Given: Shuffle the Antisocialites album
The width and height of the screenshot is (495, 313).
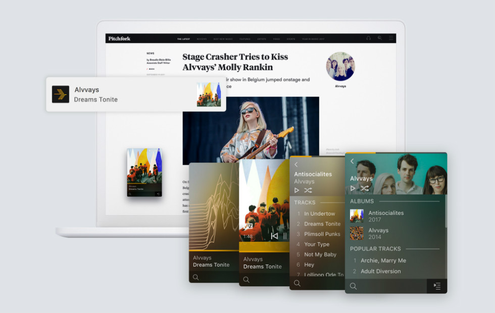Looking at the screenshot, I should (x=308, y=190).
